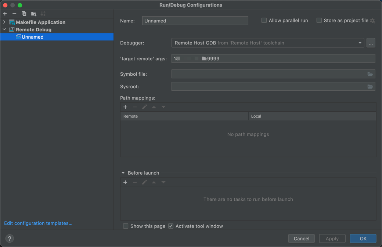Click the Add New Configuration plus icon
The image size is (382, 247).
[5, 14]
